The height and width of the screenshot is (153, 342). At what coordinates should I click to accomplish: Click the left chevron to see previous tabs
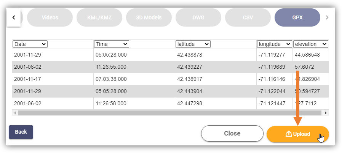point(14,17)
